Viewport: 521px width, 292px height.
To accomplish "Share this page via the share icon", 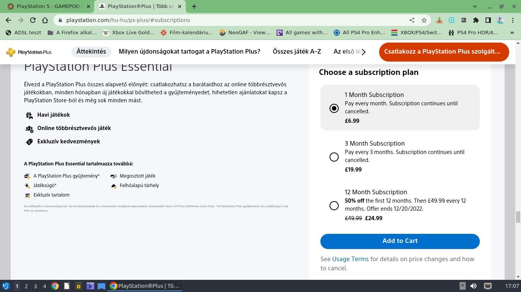I will 412,20.
